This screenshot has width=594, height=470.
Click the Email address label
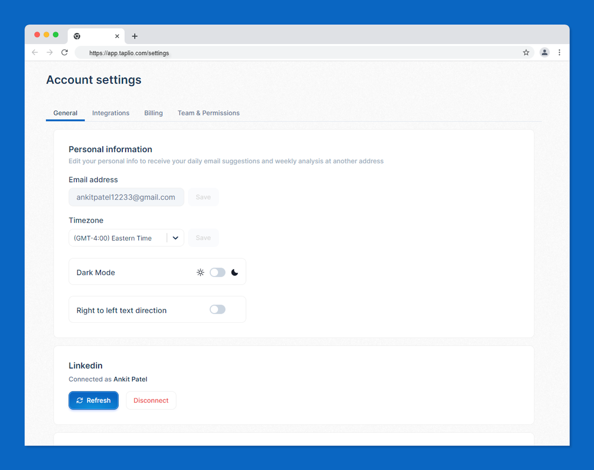93,180
